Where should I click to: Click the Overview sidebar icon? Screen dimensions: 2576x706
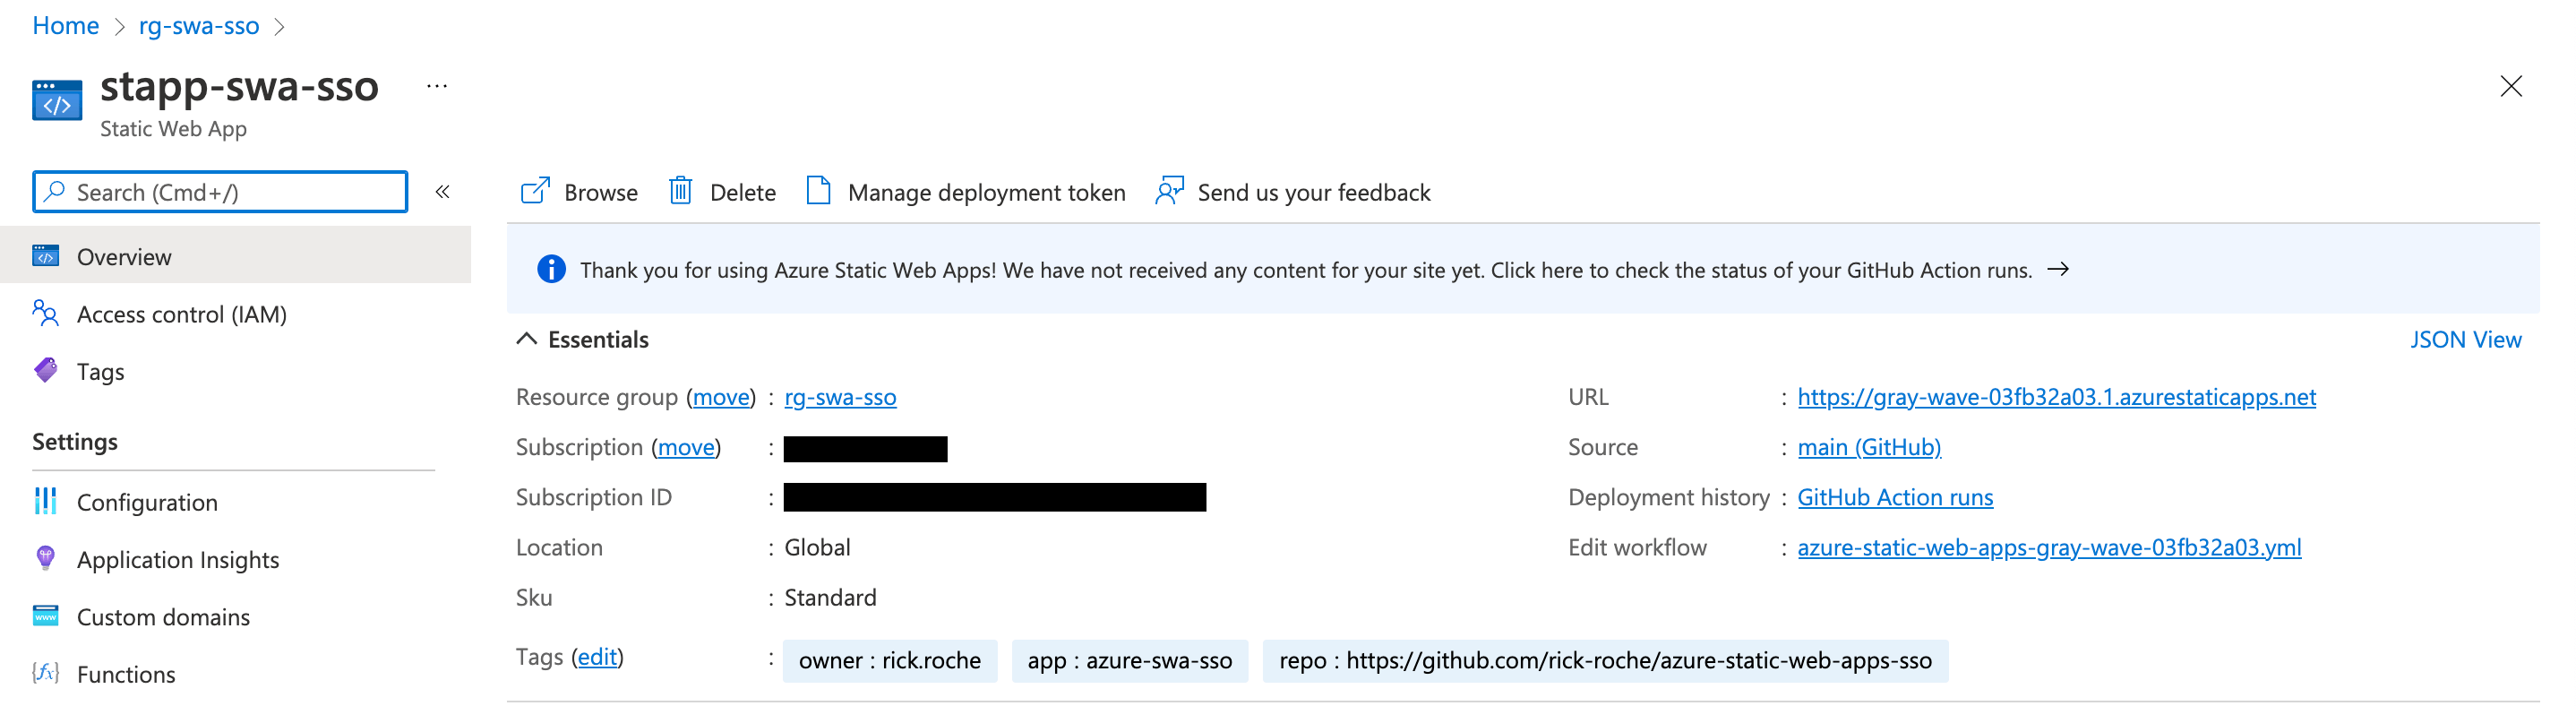45,256
